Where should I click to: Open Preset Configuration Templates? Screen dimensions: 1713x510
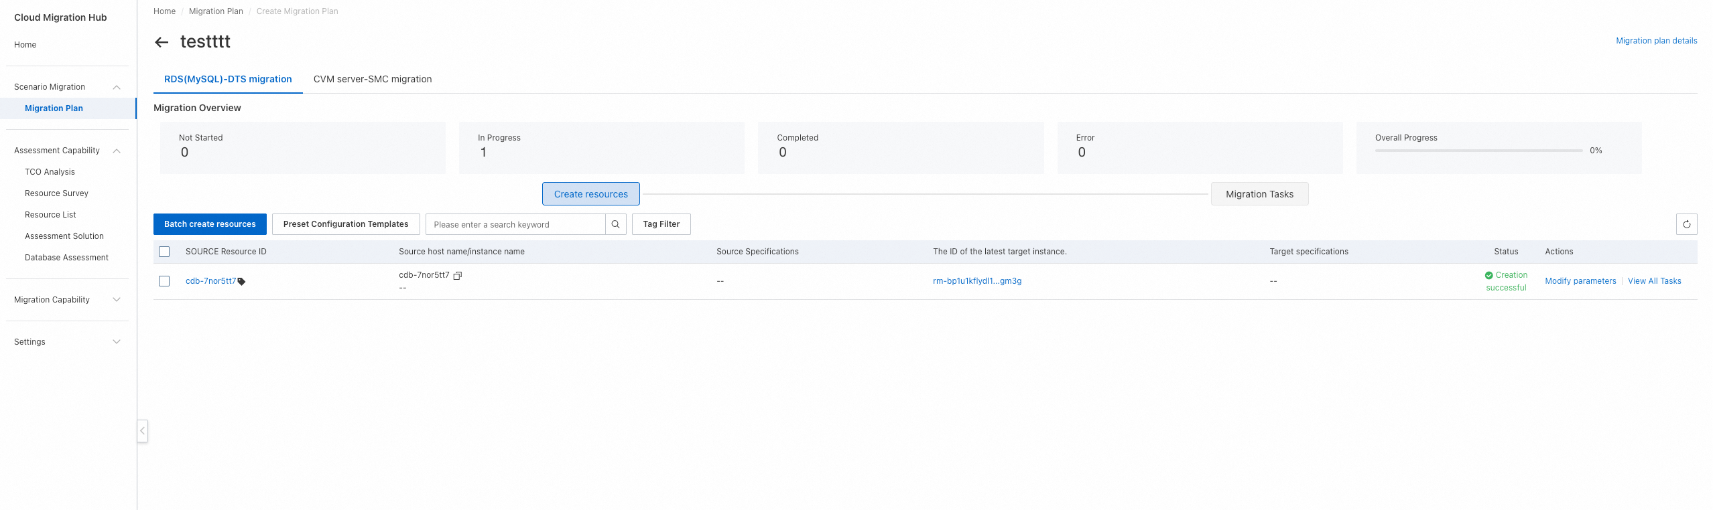346,224
